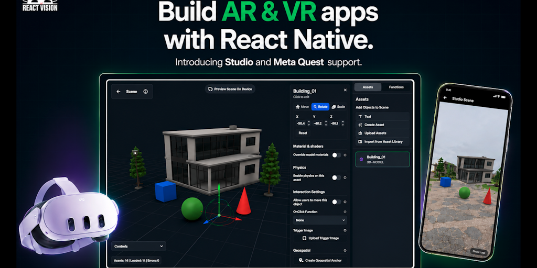Expand the Controls dropdown
537x268 pixels.
coord(138,246)
